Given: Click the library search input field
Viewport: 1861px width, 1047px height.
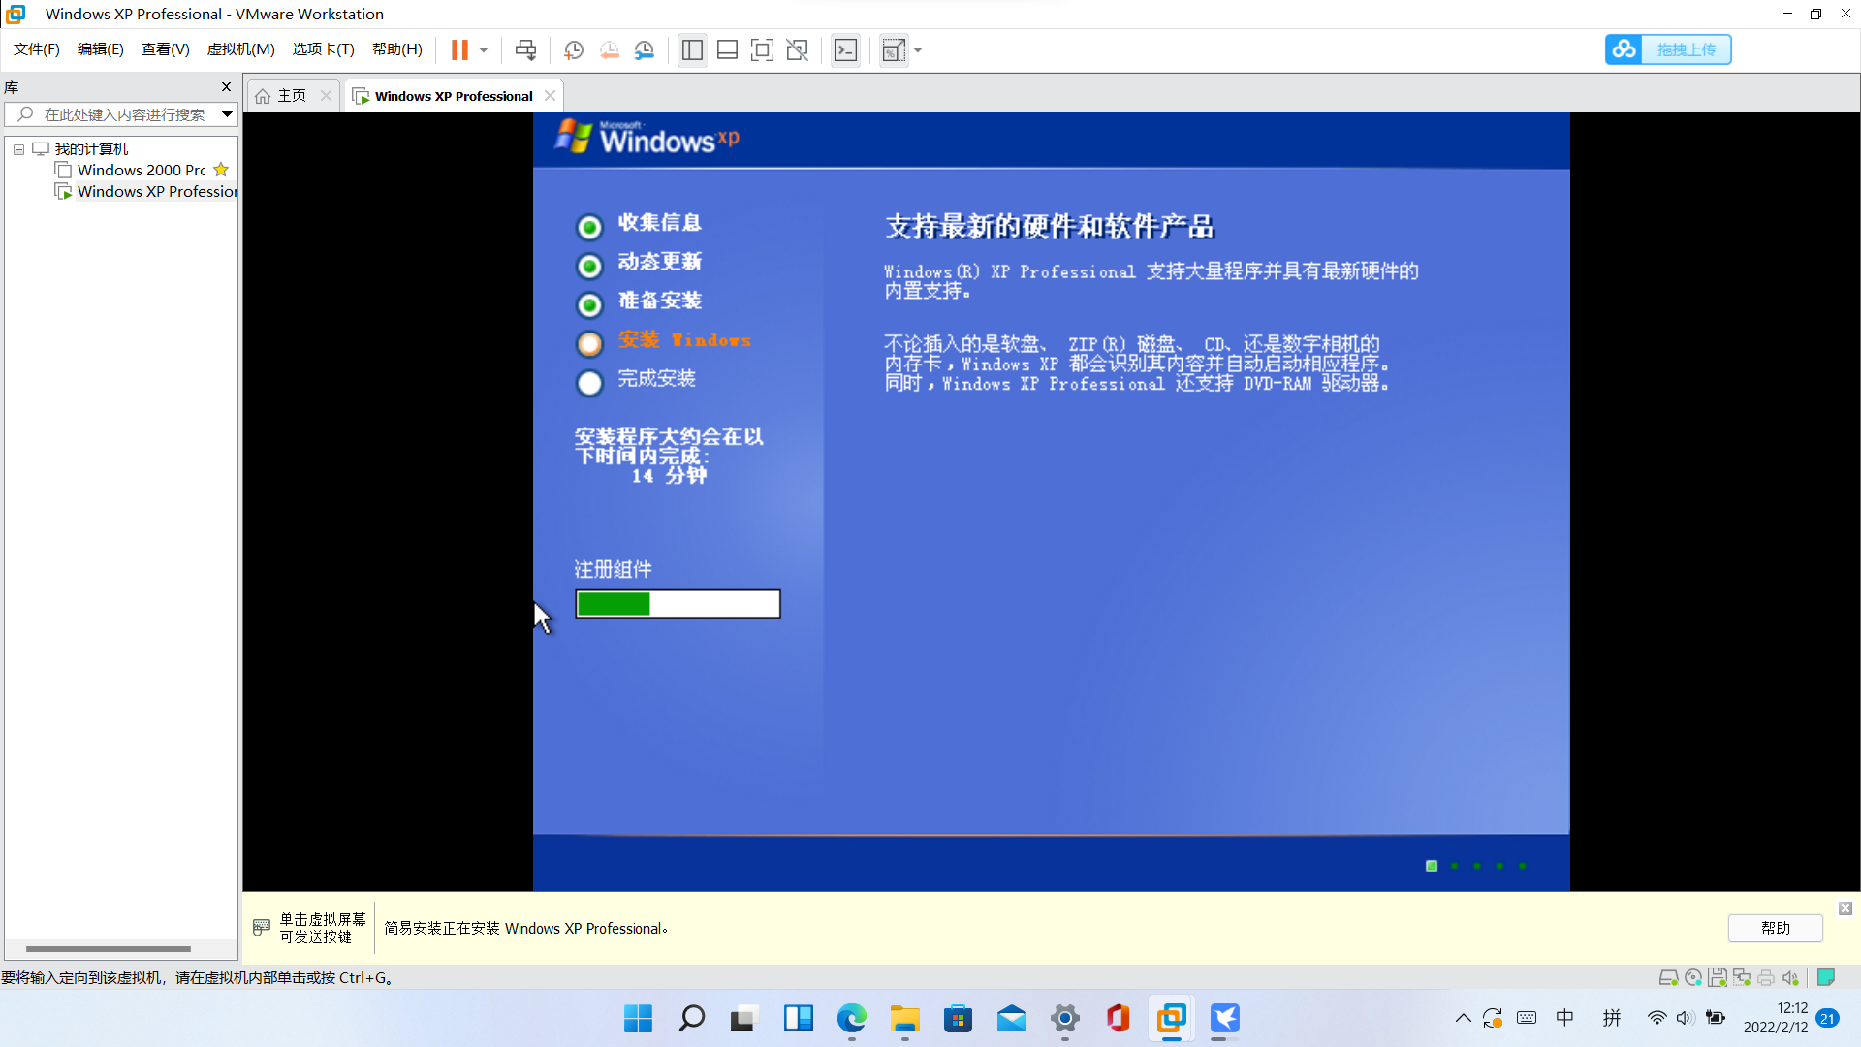Looking at the screenshot, I should pyautogui.click(x=124, y=114).
